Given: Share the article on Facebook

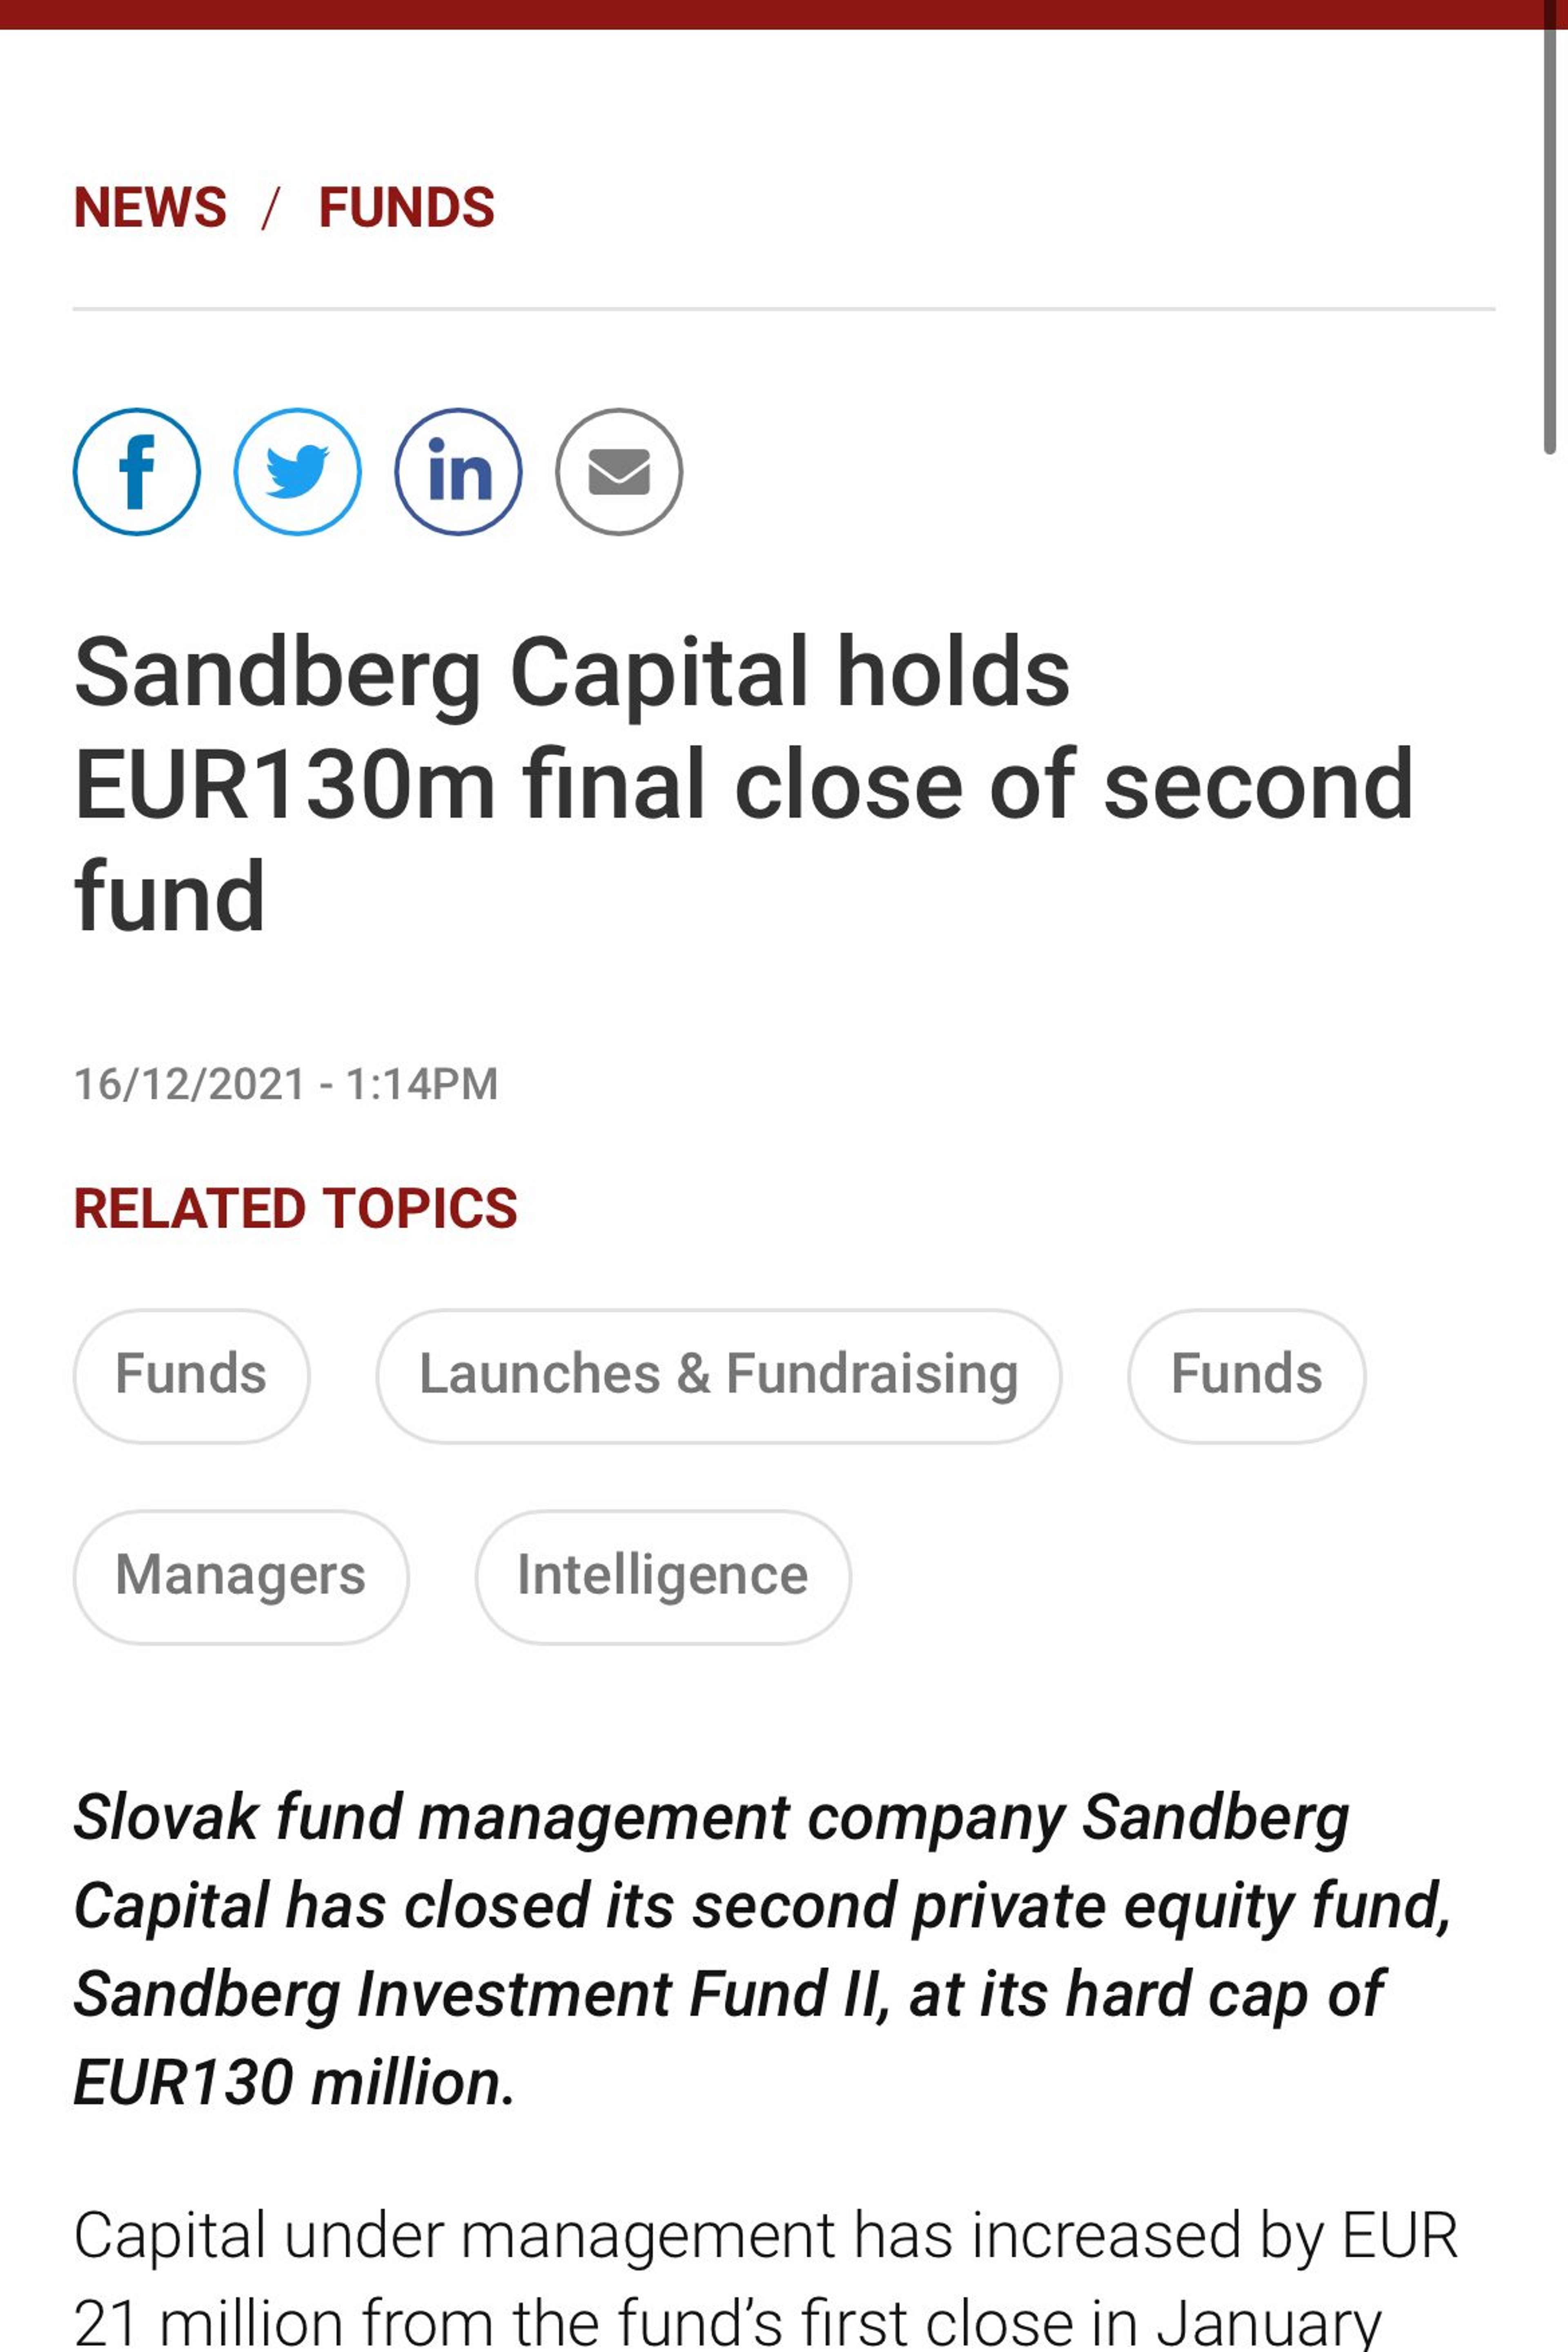Looking at the screenshot, I should pos(137,472).
